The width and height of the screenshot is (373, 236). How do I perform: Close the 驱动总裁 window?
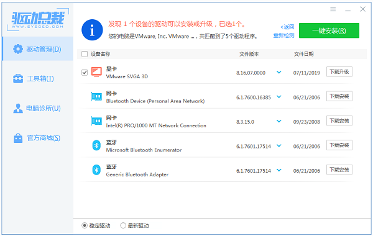coord(362,9)
